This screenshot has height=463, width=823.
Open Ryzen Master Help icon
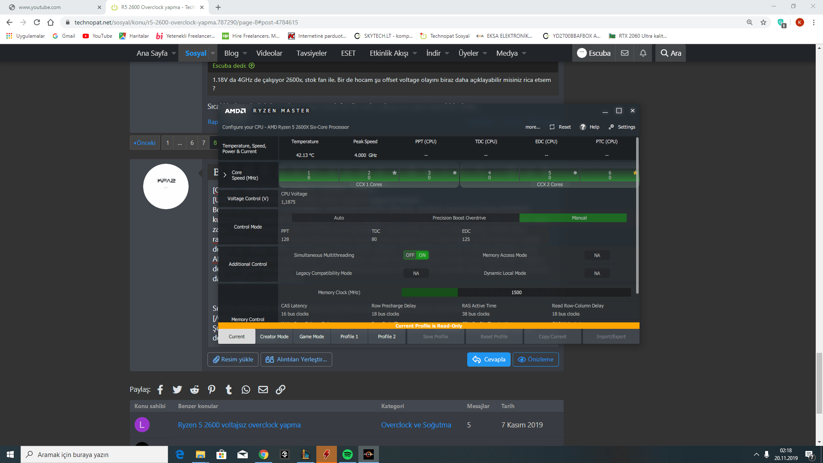point(583,127)
